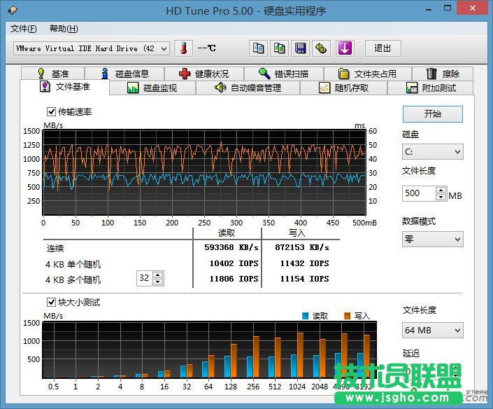Open the 基准 benchmark tab

tap(53, 74)
